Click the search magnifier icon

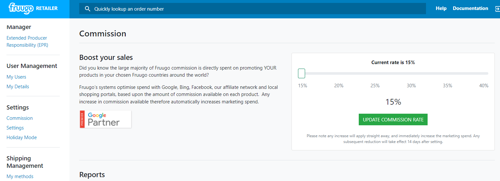coord(87,9)
